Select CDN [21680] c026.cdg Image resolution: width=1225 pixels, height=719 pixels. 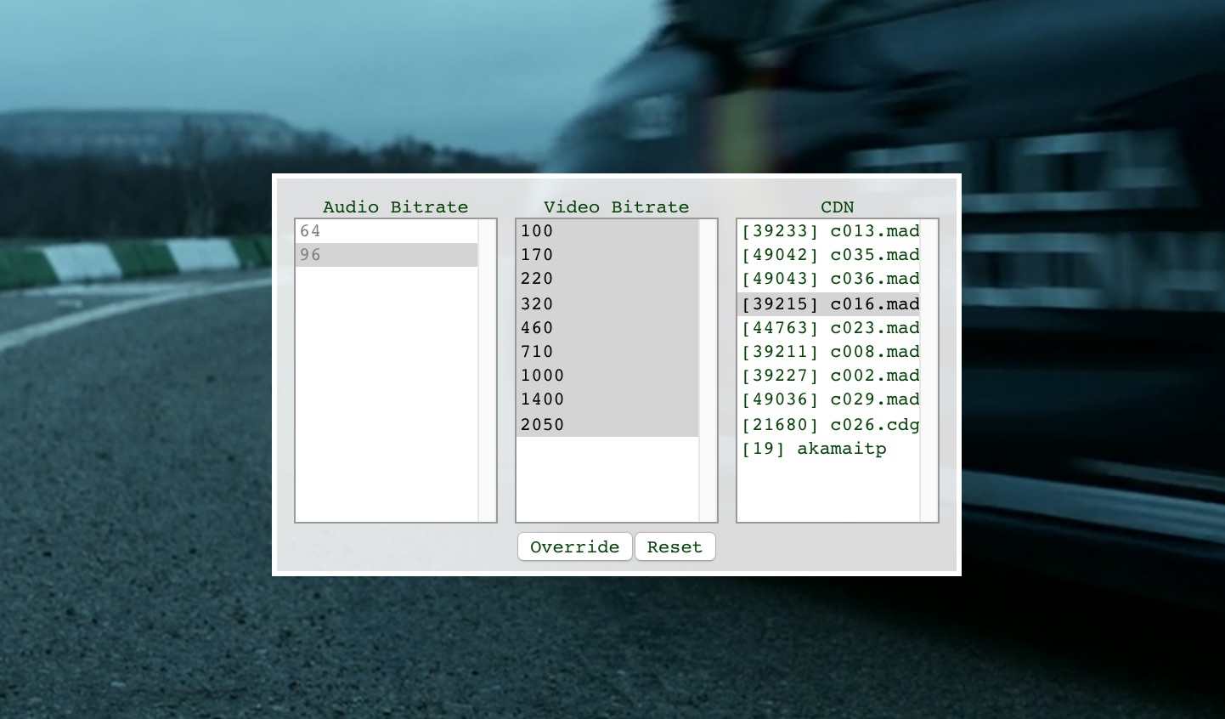[x=828, y=424]
